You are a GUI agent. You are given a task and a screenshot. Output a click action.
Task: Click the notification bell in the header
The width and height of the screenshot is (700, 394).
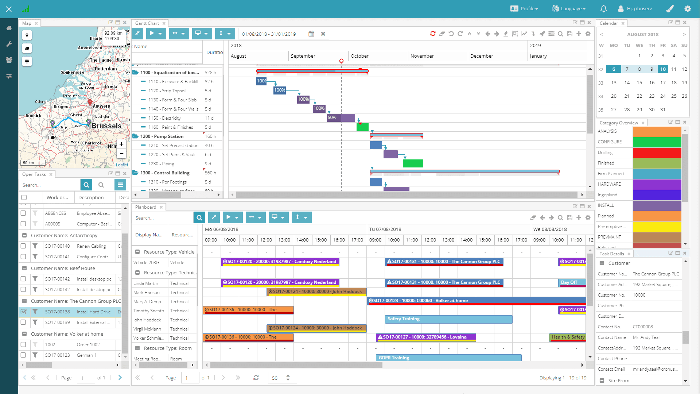click(x=604, y=8)
